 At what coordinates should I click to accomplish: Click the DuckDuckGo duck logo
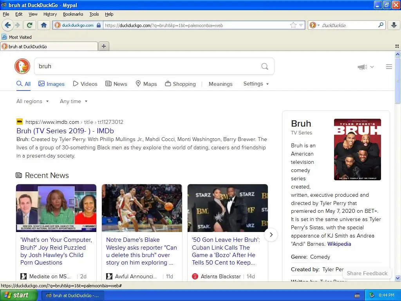click(x=22, y=66)
